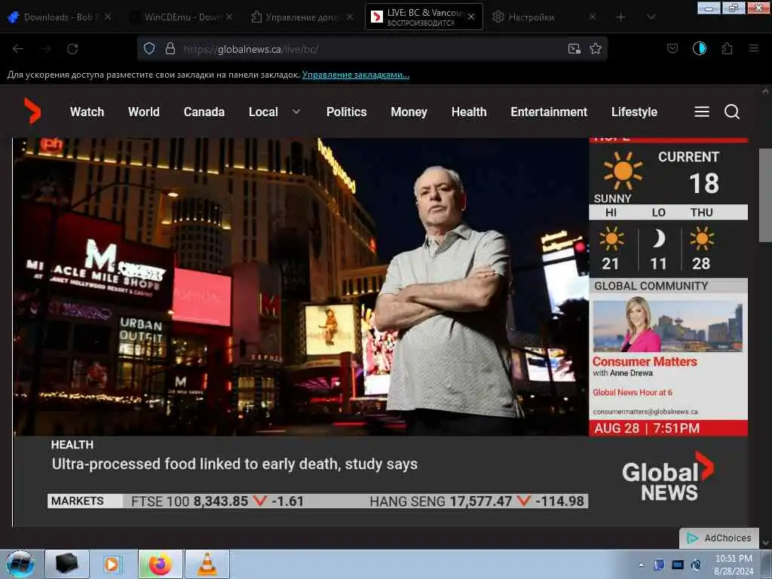Expand the list all tabs chevron
Viewport: 772px width, 579px height.
(651, 17)
